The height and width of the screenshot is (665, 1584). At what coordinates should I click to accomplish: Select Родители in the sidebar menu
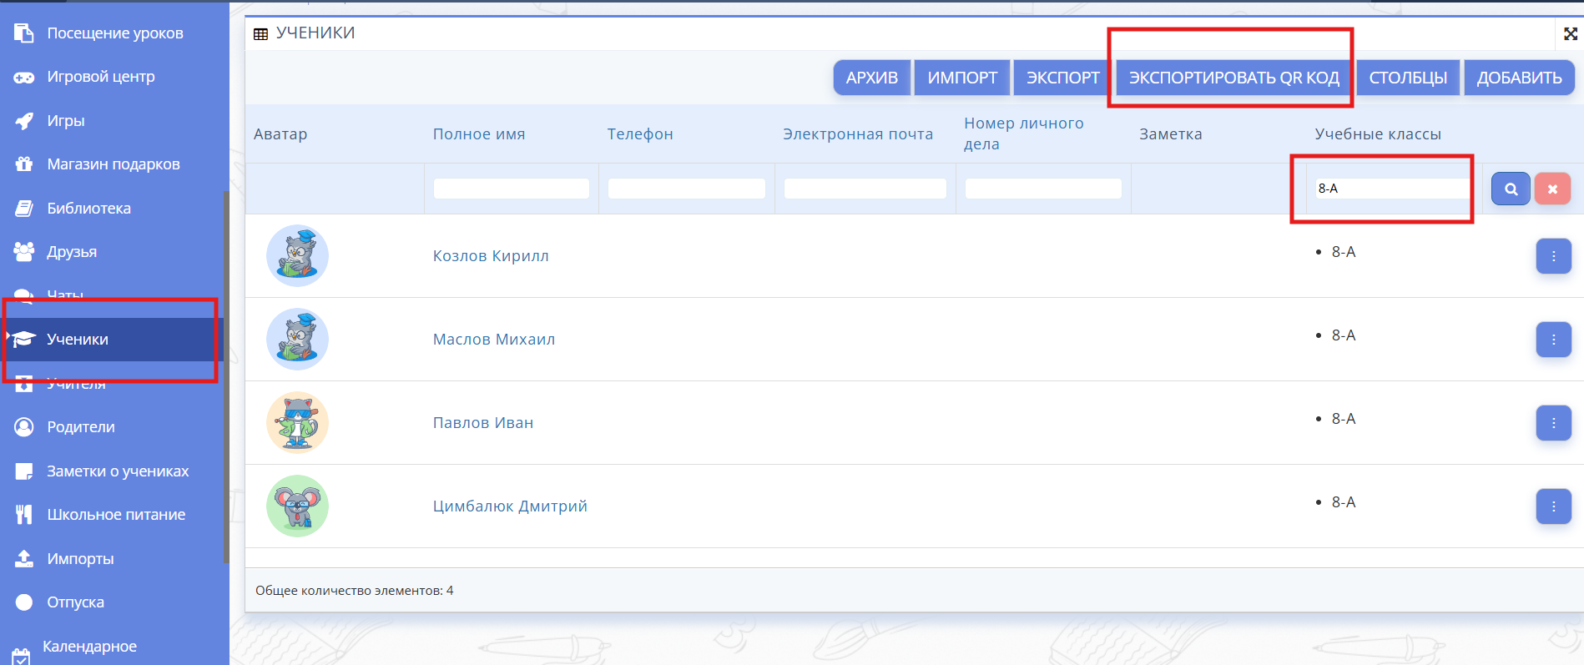click(x=81, y=427)
